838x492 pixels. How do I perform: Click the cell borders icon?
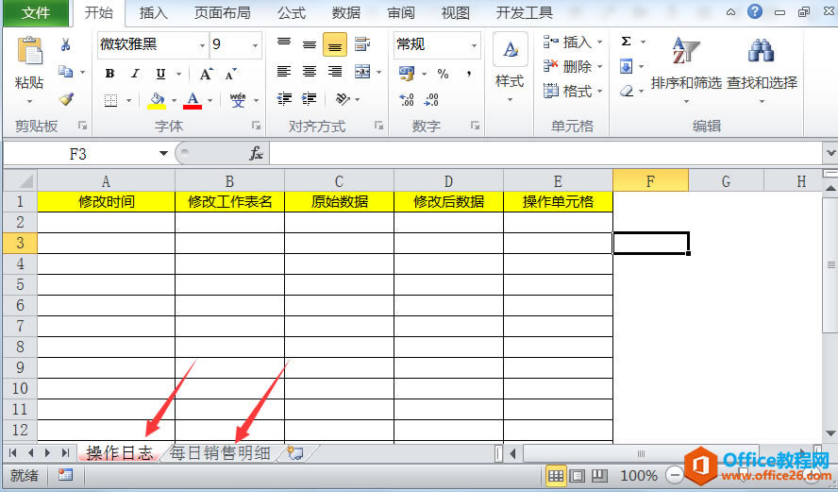tap(110, 100)
